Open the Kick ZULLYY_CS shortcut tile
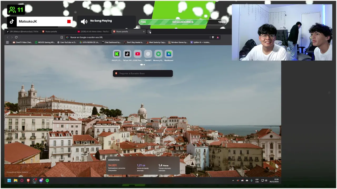 click(117, 54)
